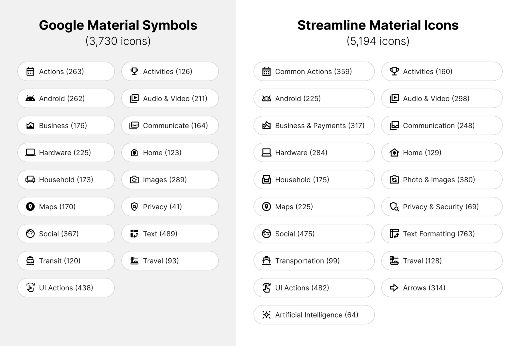
Task: Select the Text Formatting (763) category
Action: point(442,234)
